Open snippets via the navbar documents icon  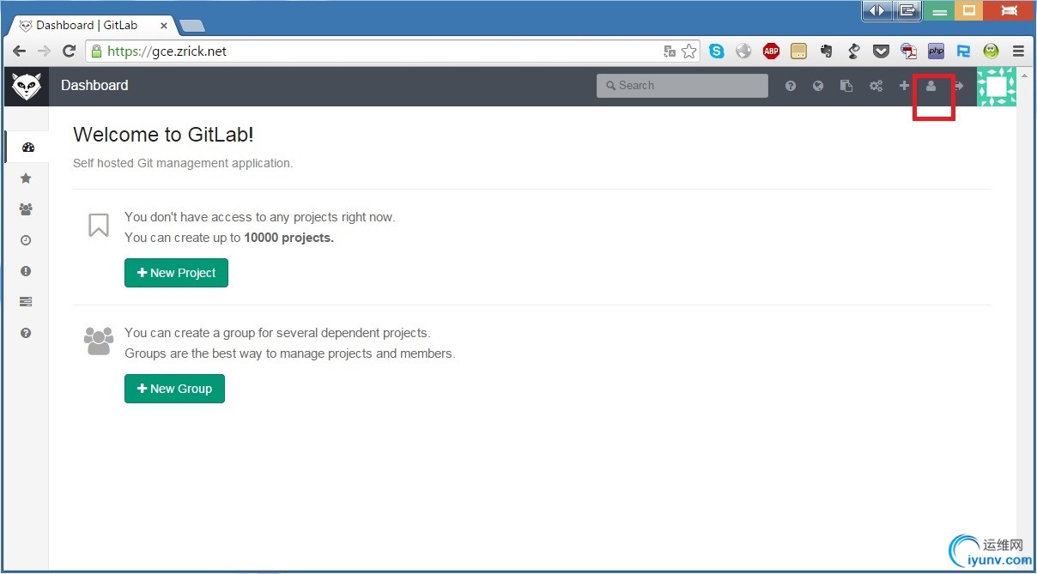[846, 86]
